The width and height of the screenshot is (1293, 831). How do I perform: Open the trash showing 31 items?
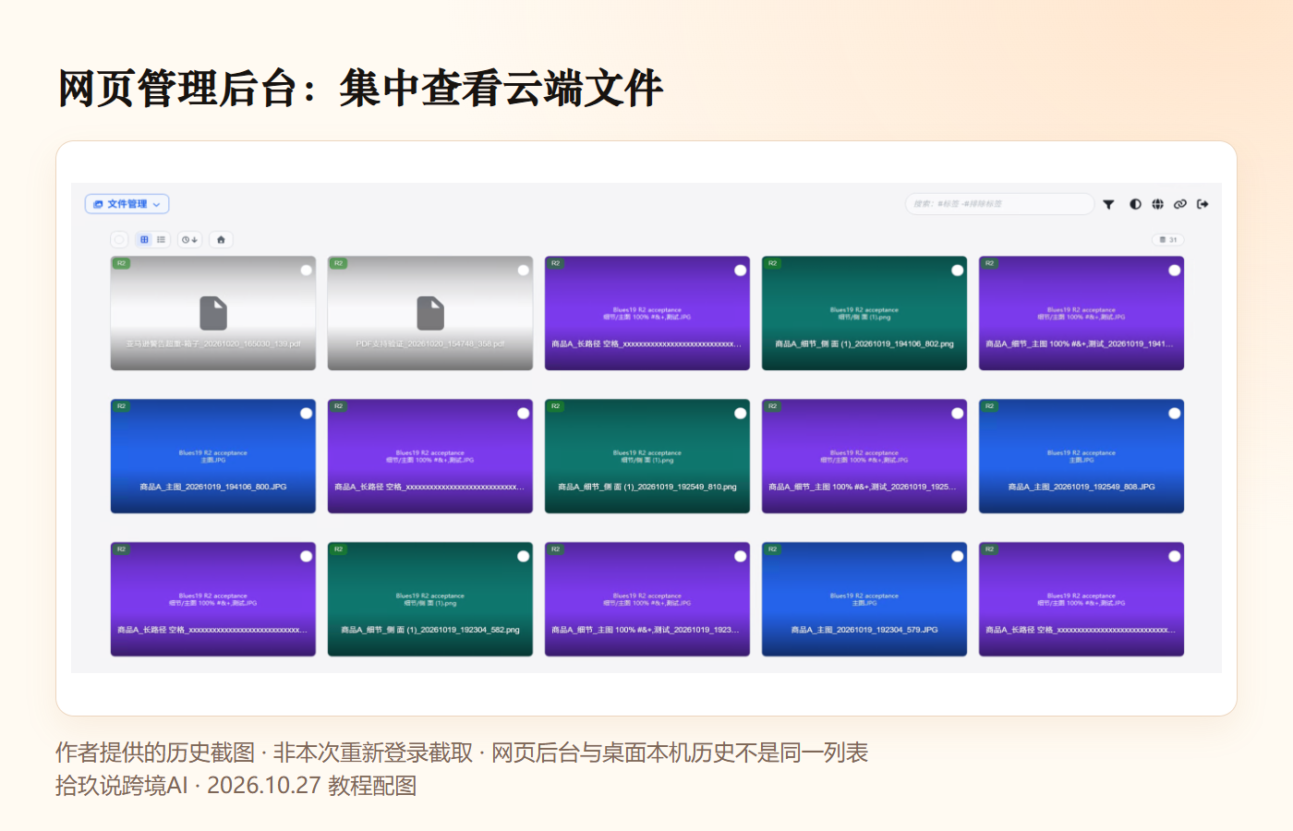(1168, 240)
